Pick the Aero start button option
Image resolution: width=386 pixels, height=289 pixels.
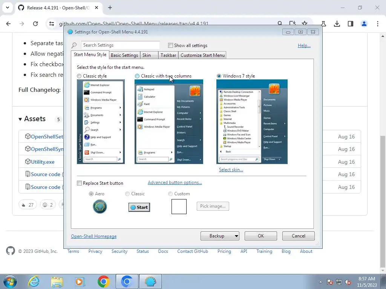coord(91,194)
